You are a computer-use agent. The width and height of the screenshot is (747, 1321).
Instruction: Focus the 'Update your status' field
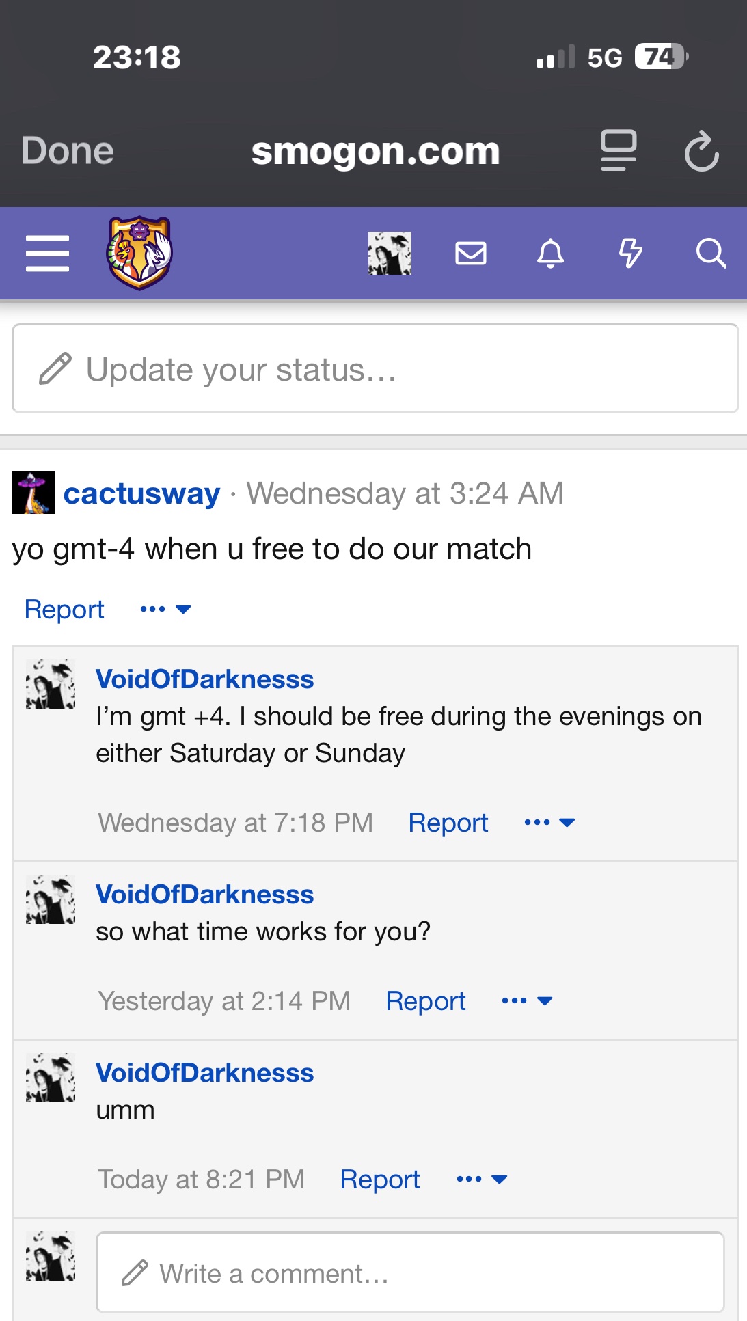click(x=375, y=369)
